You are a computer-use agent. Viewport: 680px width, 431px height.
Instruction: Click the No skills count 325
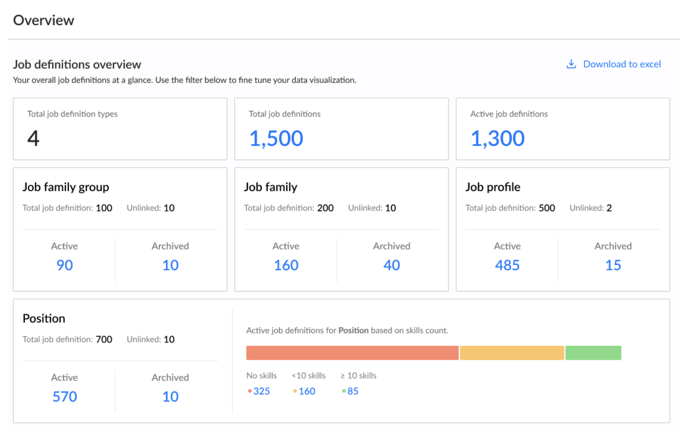tap(262, 391)
